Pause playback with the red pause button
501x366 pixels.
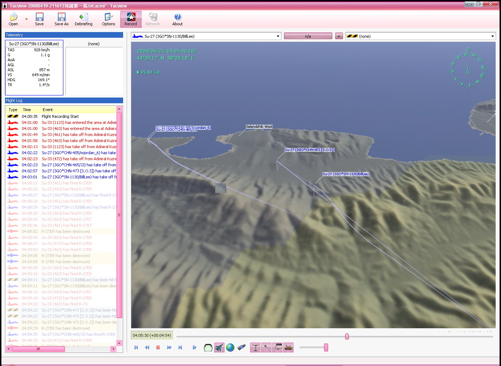[158, 347]
